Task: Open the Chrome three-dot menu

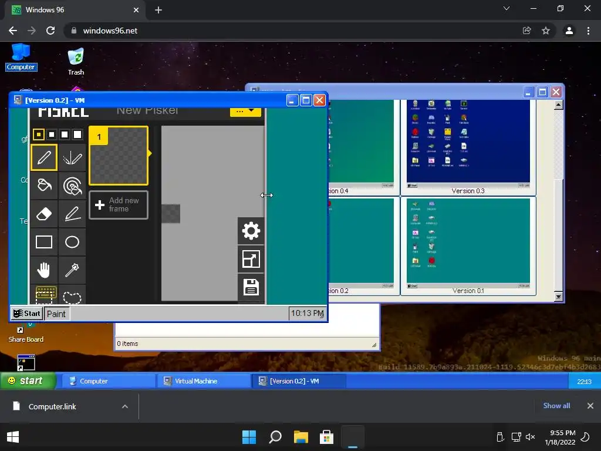Action: tap(588, 31)
